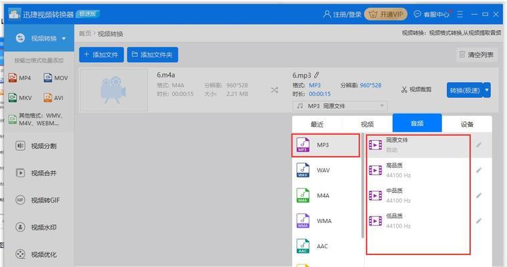Switch to the 设备 tab
Viewport: 507px width, 267px height.
[467, 124]
